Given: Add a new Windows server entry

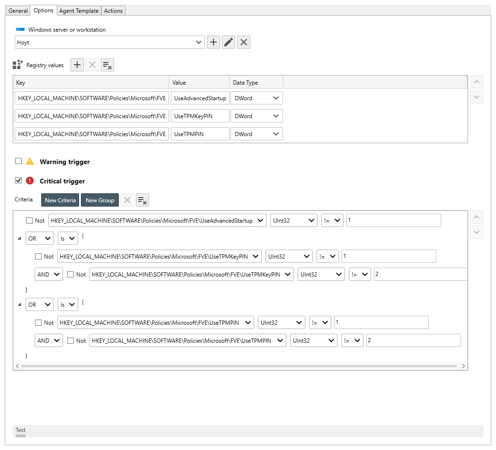Looking at the screenshot, I should (213, 42).
